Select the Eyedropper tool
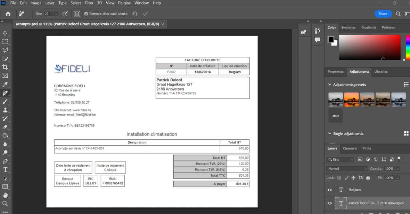The image size is (410, 214). click(5, 84)
